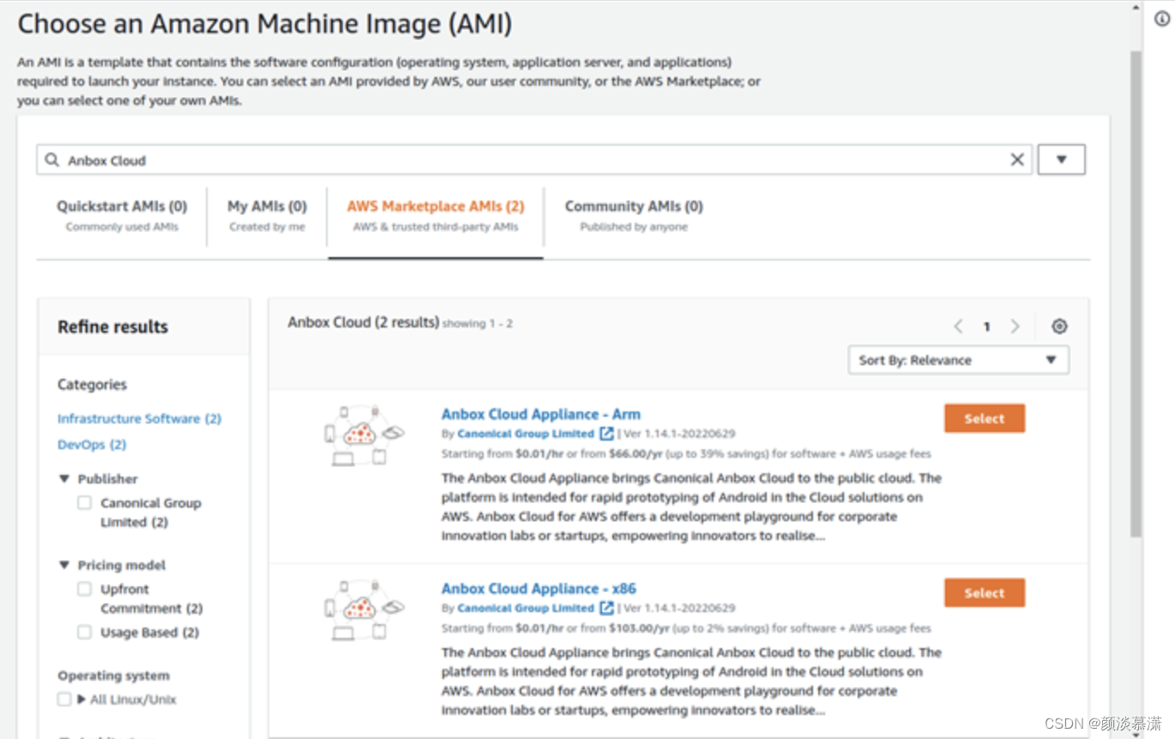Check the All Linux/Unix operating system filter

(64, 700)
